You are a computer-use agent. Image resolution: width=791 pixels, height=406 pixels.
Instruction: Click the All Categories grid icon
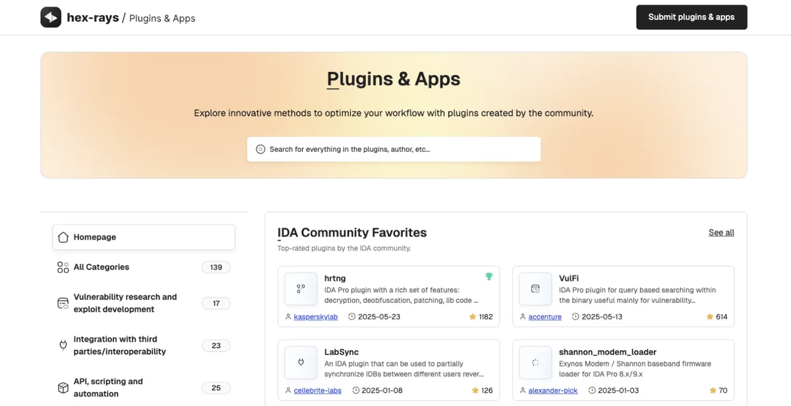click(x=63, y=267)
